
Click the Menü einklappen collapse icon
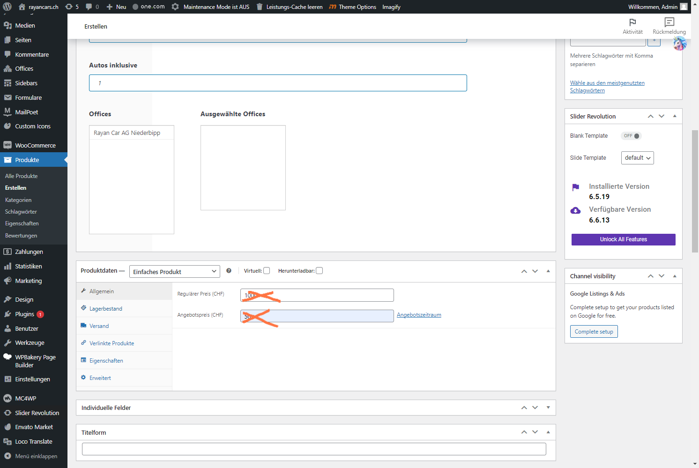7,456
